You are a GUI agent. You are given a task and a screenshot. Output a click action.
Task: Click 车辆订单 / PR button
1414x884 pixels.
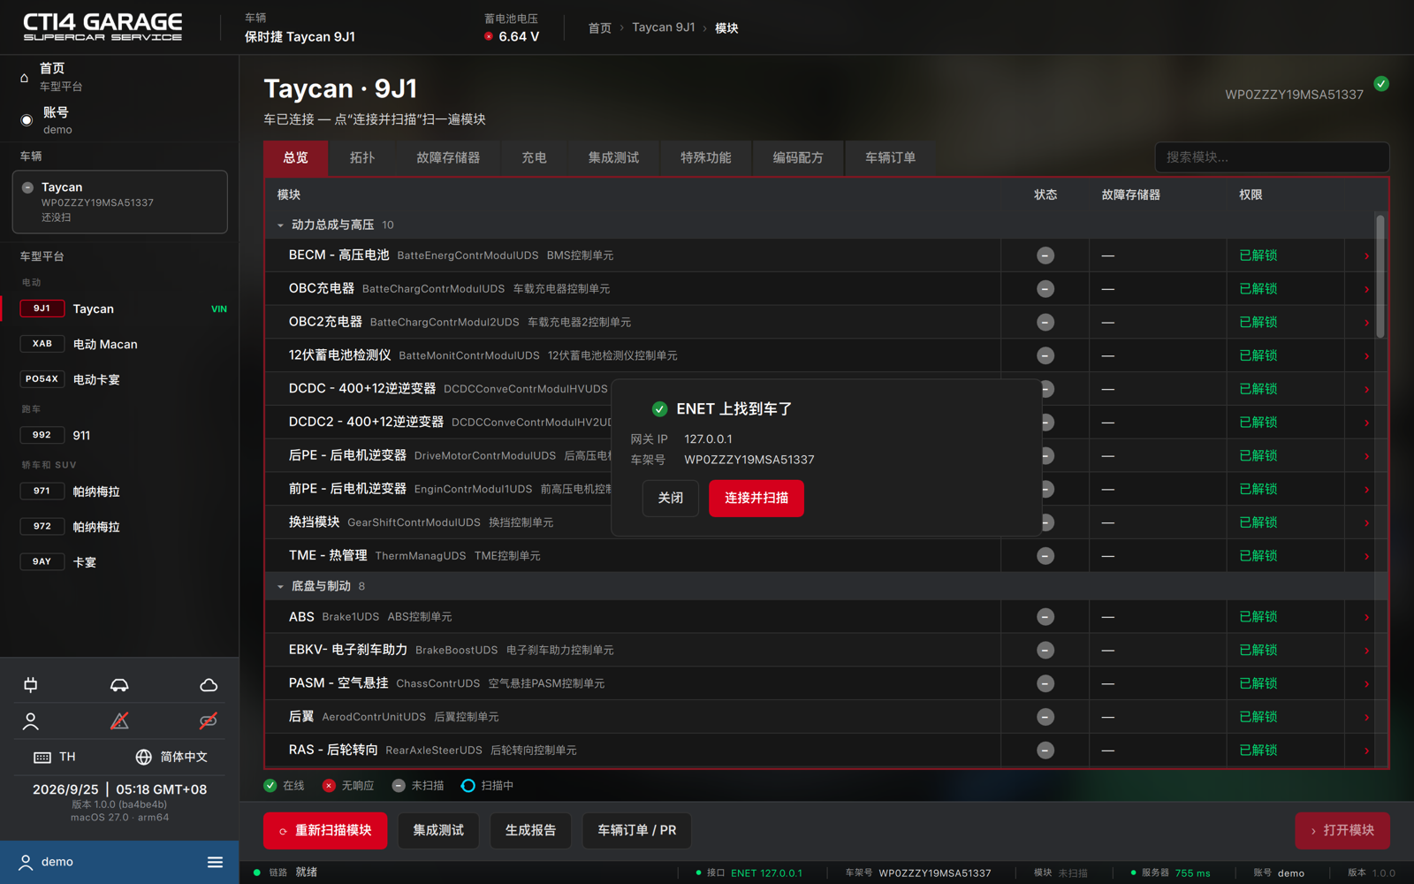[x=636, y=831]
